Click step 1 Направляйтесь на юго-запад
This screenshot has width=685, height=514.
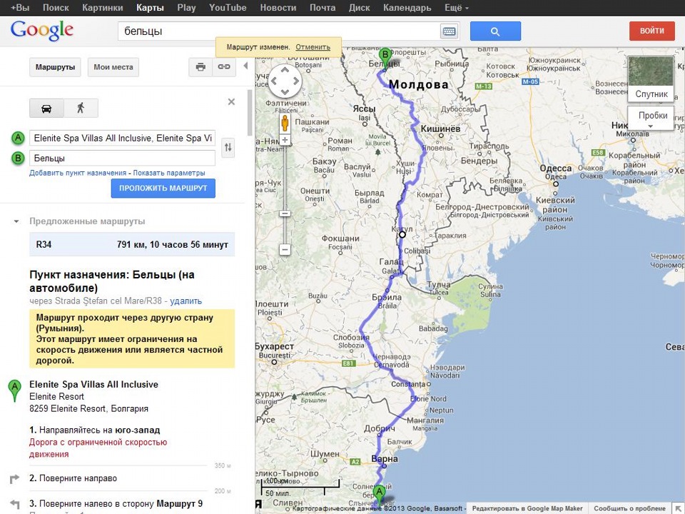pos(95,430)
